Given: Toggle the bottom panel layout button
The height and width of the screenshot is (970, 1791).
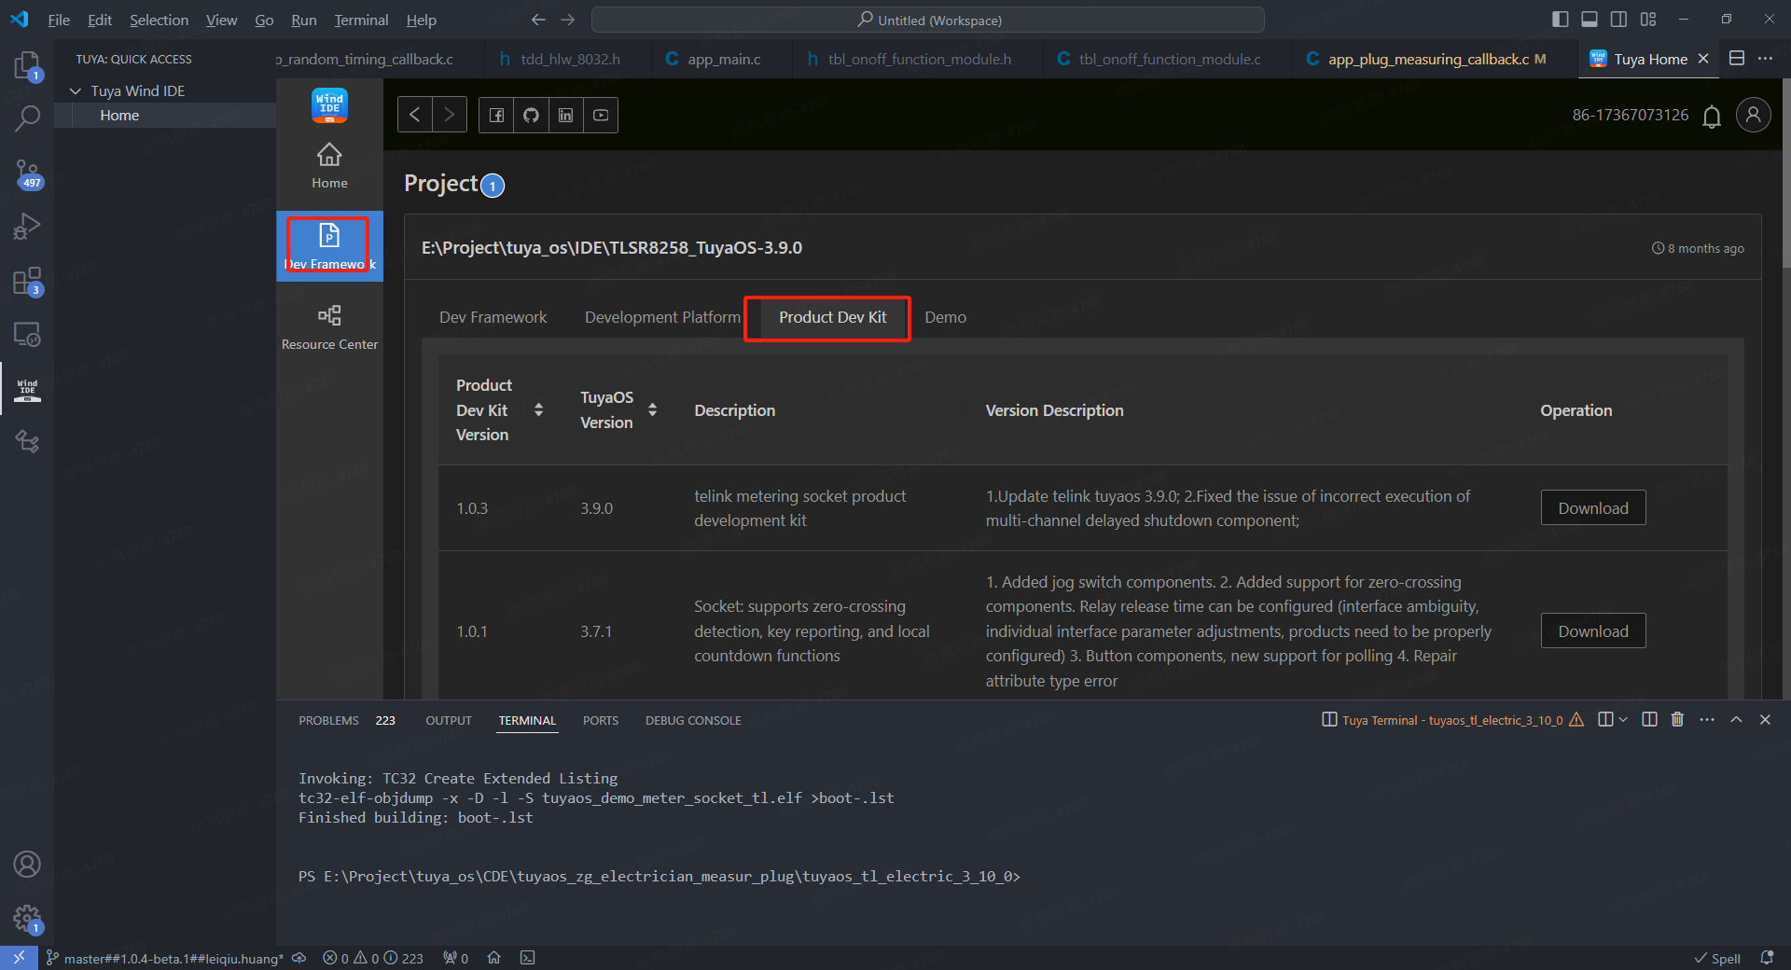Looking at the screenshot, I should click(1590, 20).
